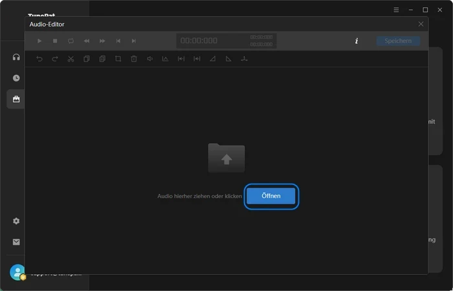Screen dimensions: 453x291
Task: Select the toolbox icon in TunePat sidebar
Action: [x=16, y=99]
